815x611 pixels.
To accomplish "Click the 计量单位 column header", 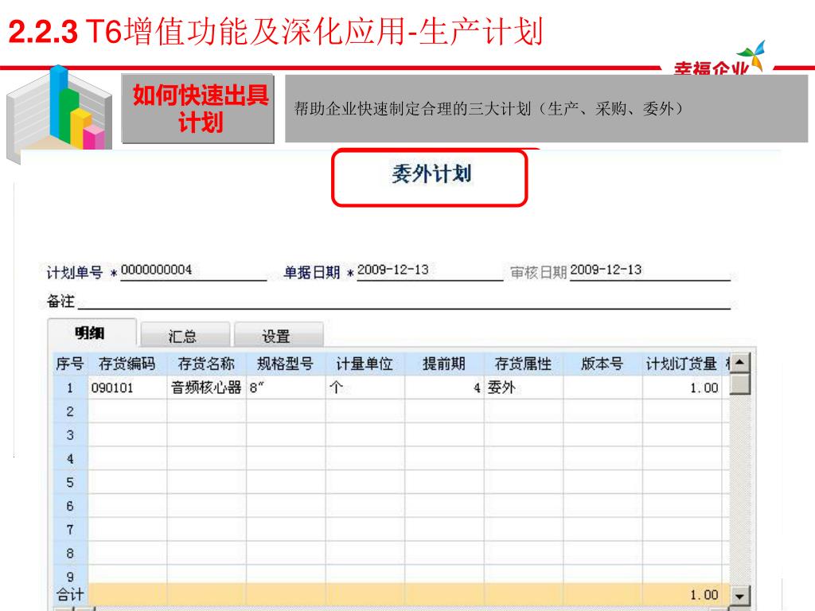I will coord(365,364).
